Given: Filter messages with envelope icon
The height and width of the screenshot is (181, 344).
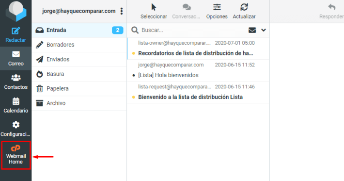Looking at the screenshot, I should tap(252, 30).
